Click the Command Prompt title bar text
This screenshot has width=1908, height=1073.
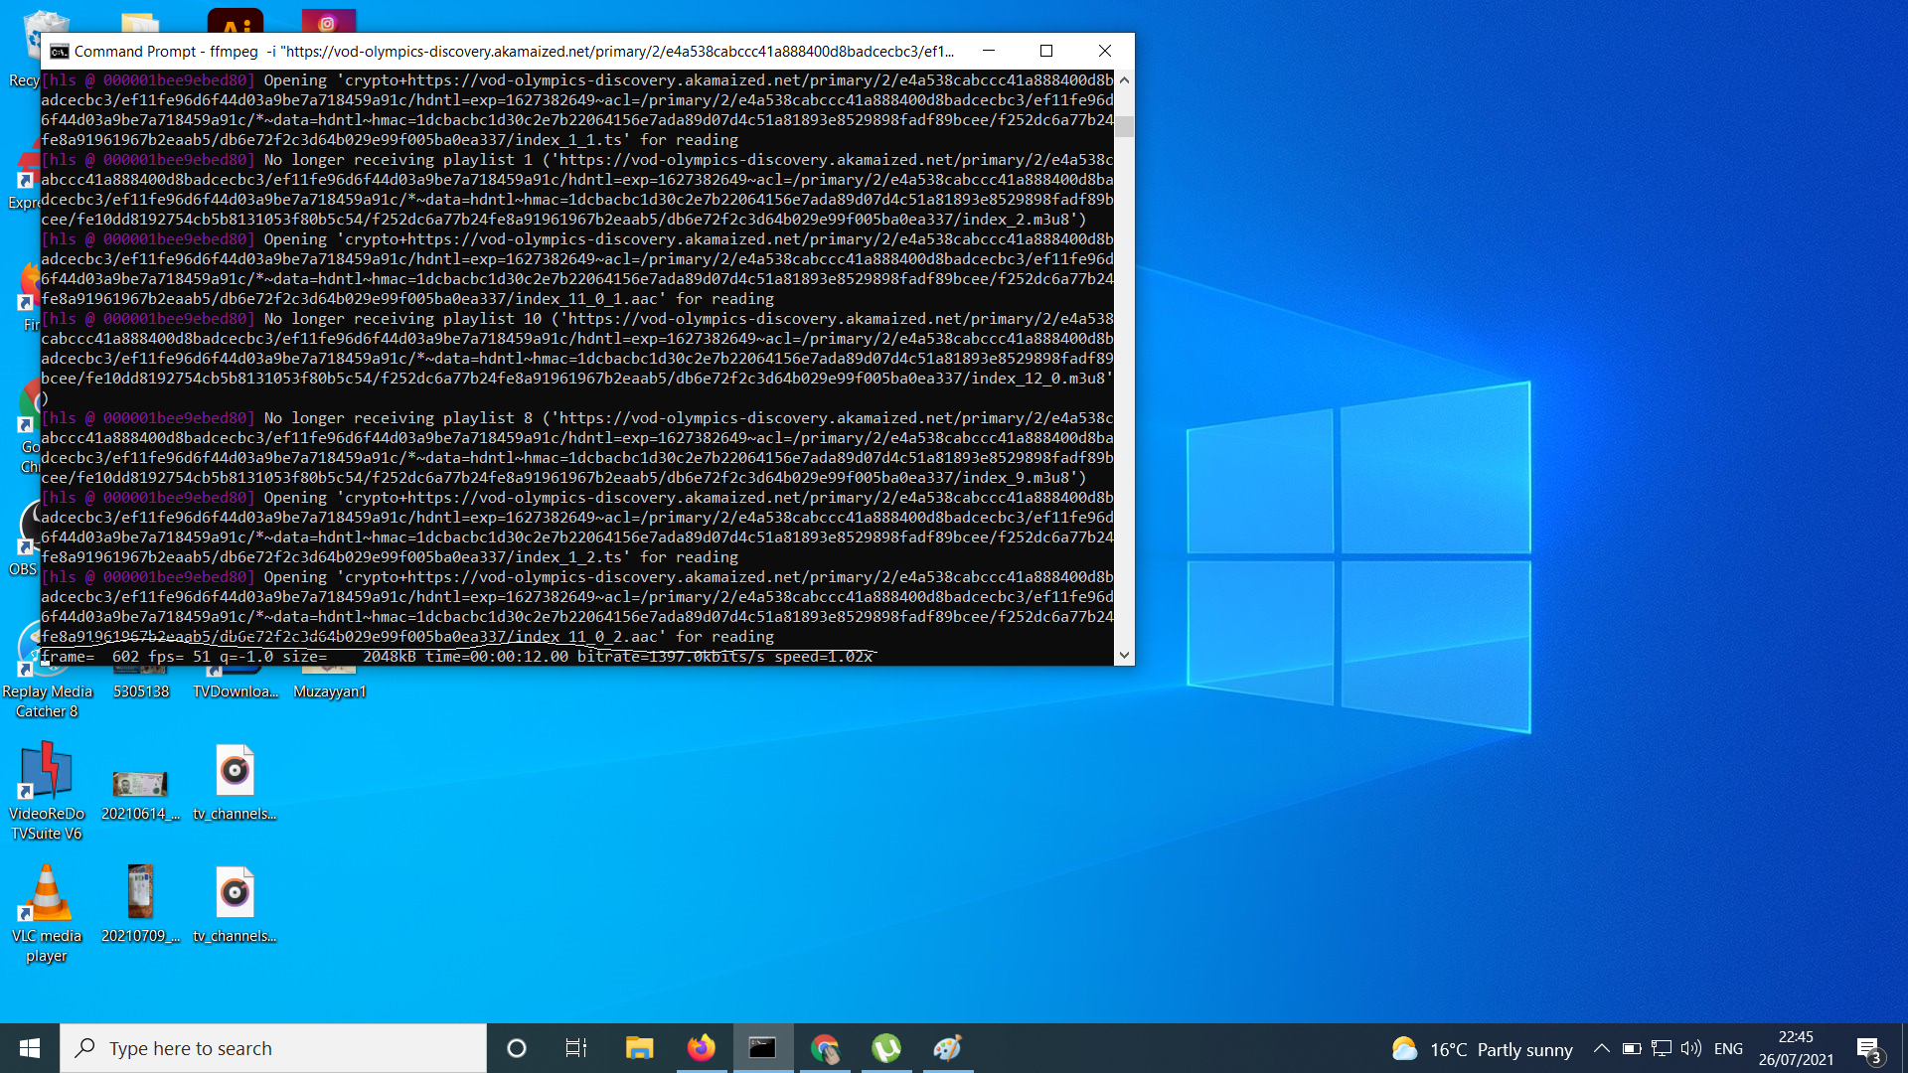(514, 51)
